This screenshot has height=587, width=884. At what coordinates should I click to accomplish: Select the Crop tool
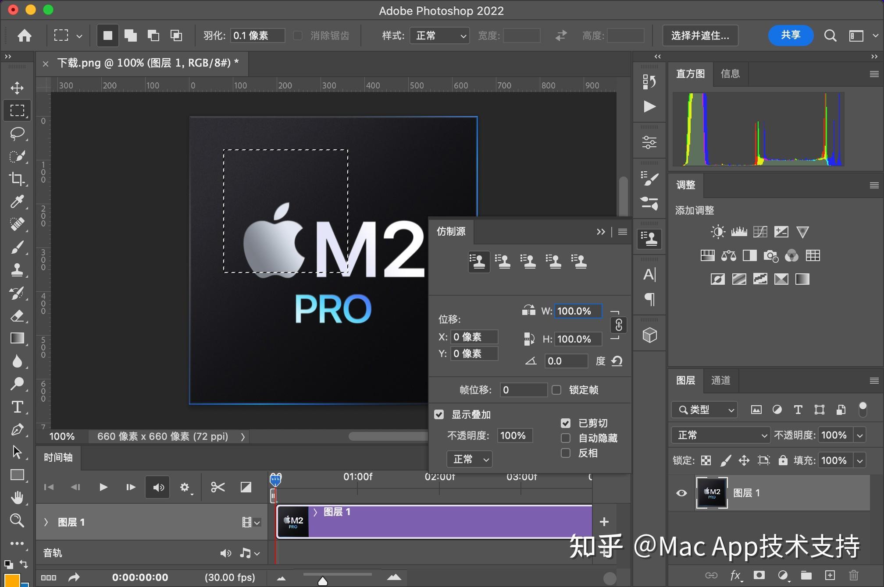tap(17, 179)
